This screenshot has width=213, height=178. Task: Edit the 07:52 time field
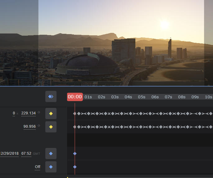click(x=26, y=154)
